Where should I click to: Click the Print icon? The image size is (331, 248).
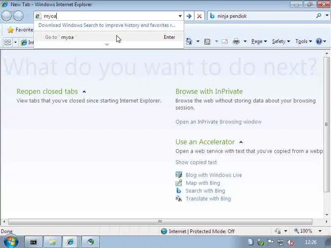click(x=236, y=41)
